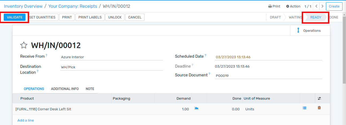
Task: Delete the Corner Desk Left Sit line
Action: click(319, 108)
